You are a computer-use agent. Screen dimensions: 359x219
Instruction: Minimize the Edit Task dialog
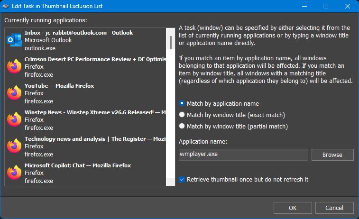point(304,6)
